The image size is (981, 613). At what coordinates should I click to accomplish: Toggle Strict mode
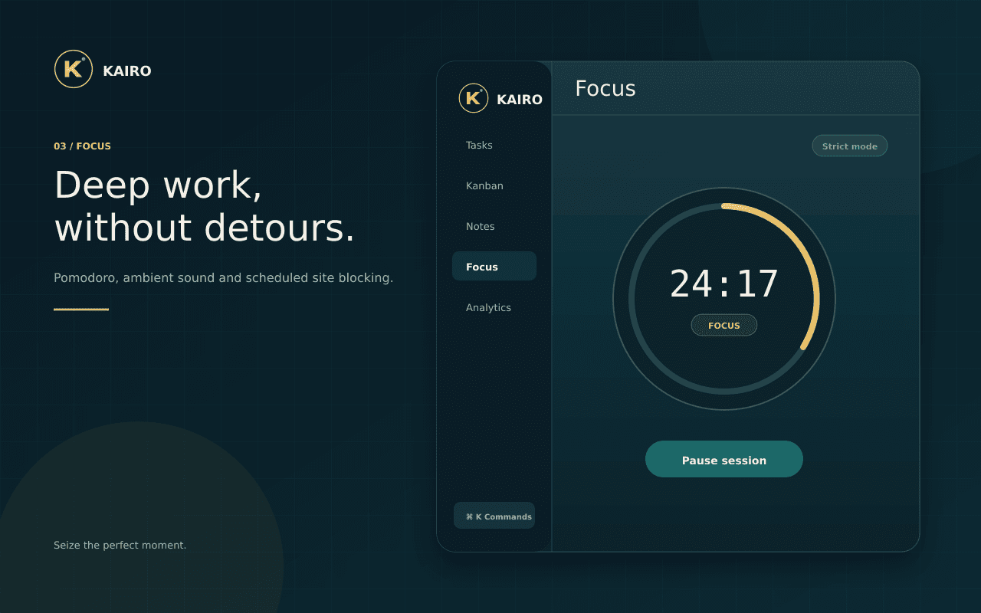(850, 146)
